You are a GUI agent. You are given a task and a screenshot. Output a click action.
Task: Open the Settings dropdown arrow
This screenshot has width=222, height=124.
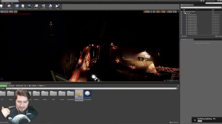click(x=32, y=7)
